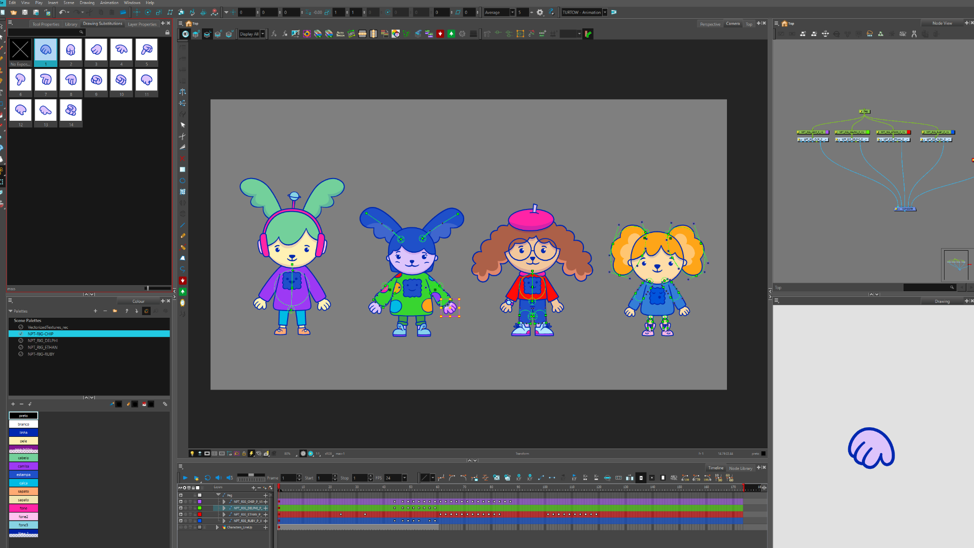Open the Animation menu
The height and width of the screenshot is (548, 974).
point(109,3)
